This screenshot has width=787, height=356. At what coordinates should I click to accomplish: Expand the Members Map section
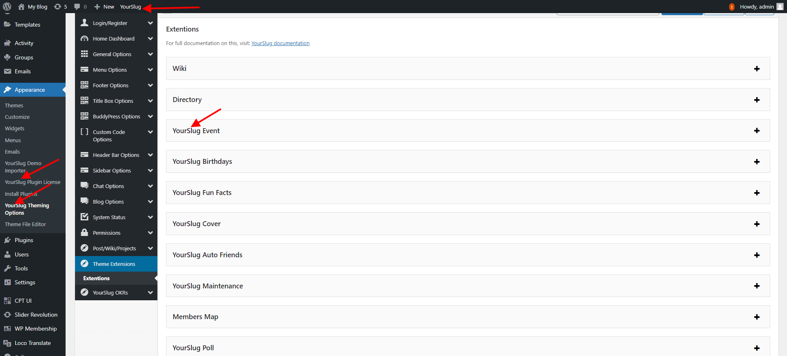point(757,317)
